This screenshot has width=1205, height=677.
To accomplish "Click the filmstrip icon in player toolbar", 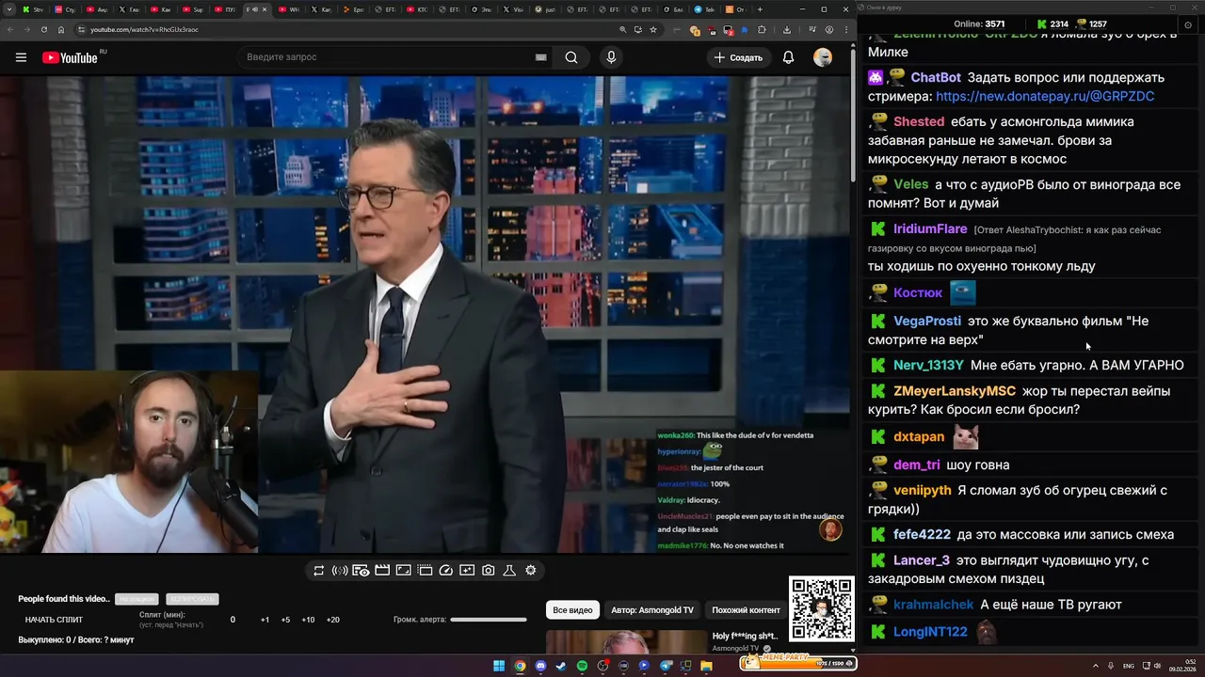I will point(425,571).
